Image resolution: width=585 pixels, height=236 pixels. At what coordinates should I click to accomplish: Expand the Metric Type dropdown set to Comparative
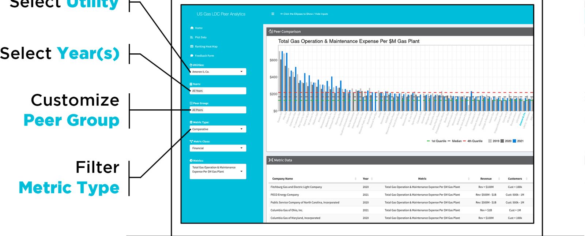coord(218,129)
